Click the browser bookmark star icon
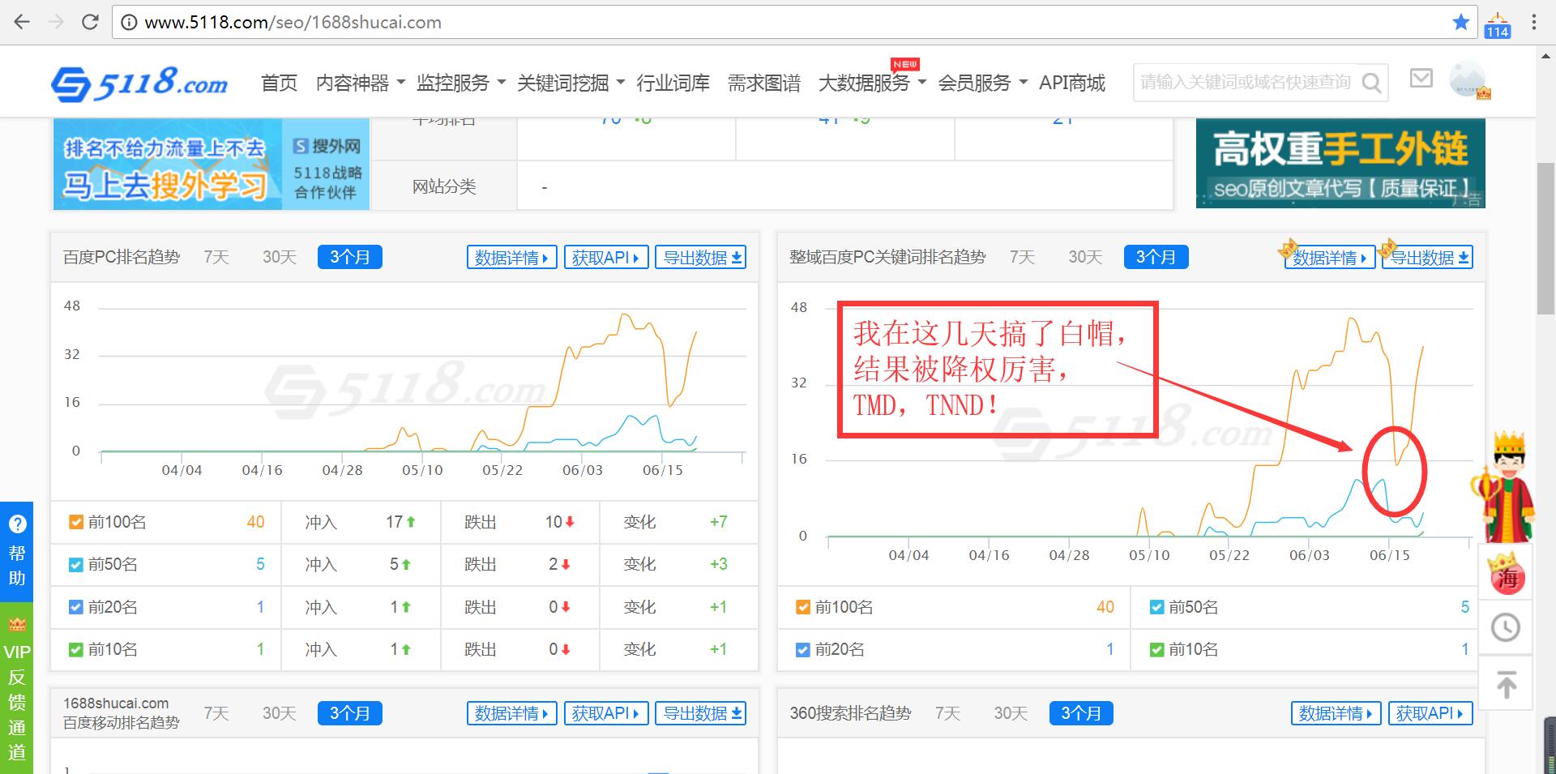 coord(1461,22)
